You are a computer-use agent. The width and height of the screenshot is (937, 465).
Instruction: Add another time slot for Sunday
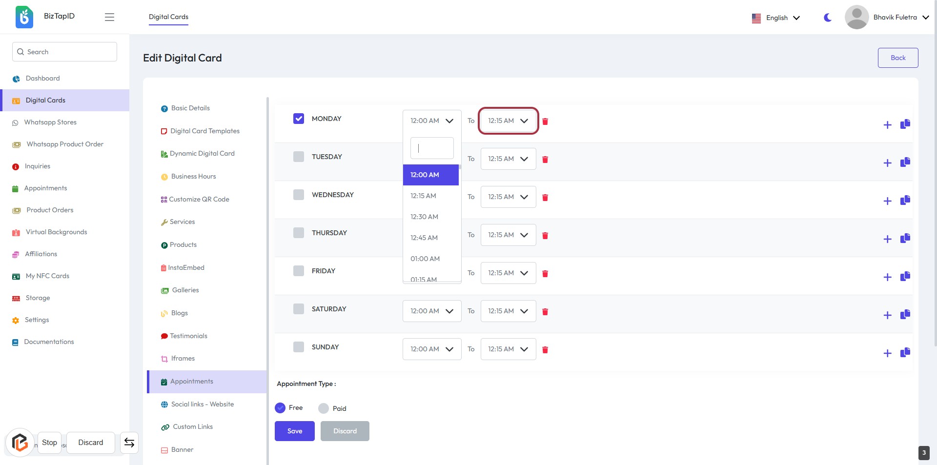tap(887, 353)
